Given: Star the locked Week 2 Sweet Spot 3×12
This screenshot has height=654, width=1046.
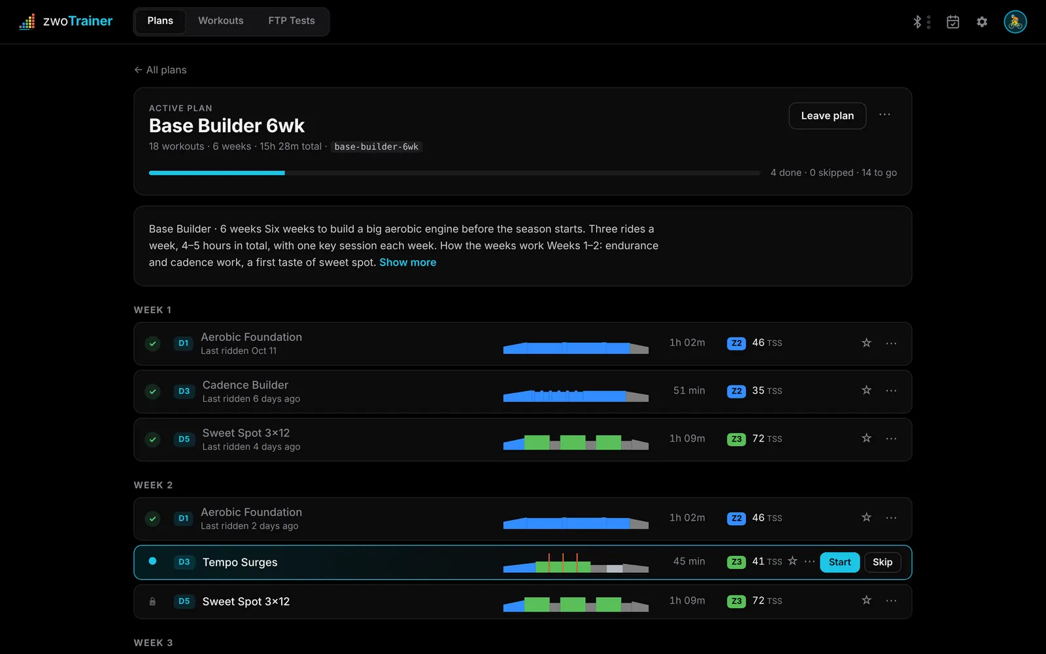Looking at the screenshot, I should [x=866, y=600].
